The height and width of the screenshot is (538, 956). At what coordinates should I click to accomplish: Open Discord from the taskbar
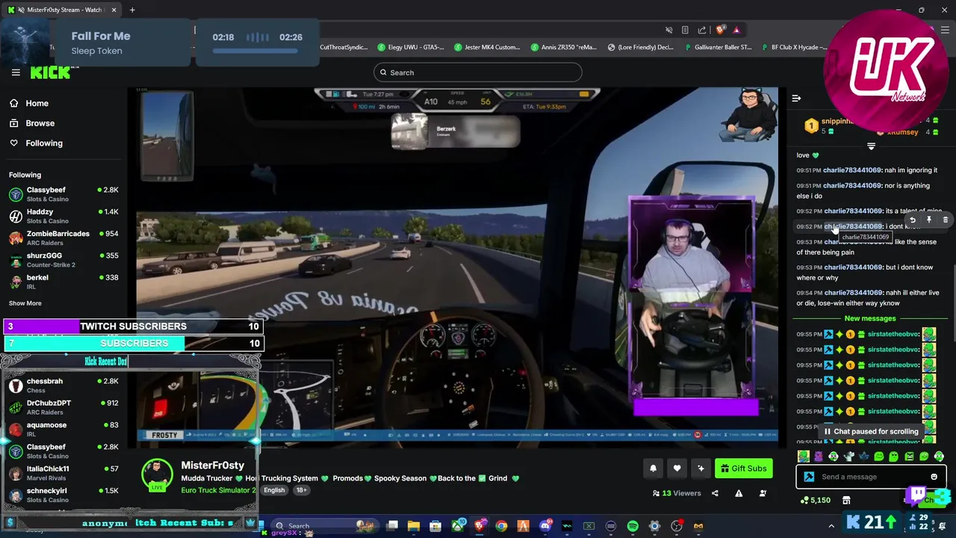(545, 526)
